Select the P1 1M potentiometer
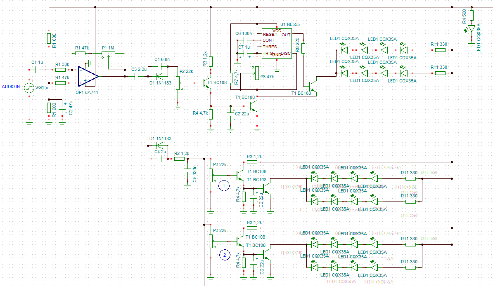Screen dimensions: 493x286 pyautogui.click(x=108, y=54)
